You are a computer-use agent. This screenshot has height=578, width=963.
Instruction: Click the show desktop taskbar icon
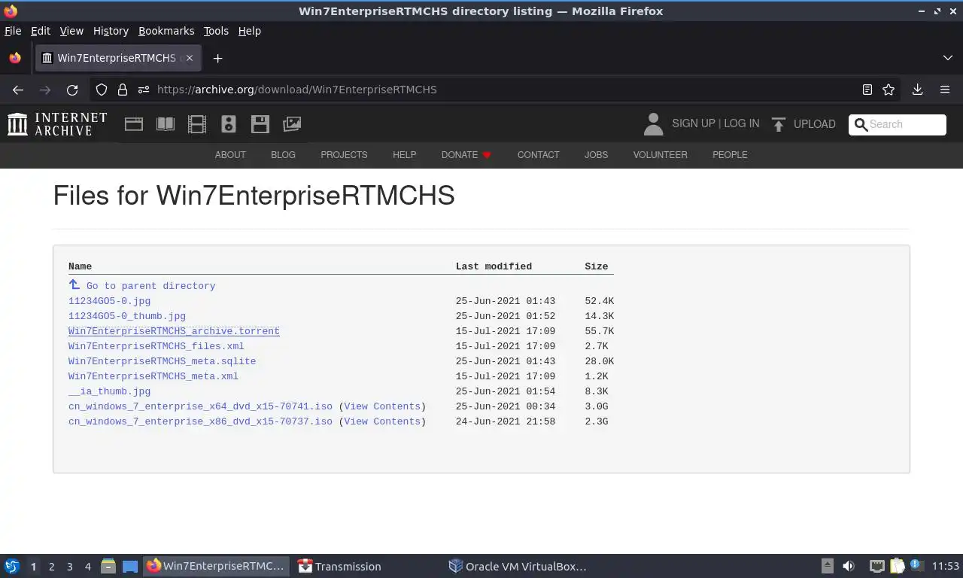[130, 566]
